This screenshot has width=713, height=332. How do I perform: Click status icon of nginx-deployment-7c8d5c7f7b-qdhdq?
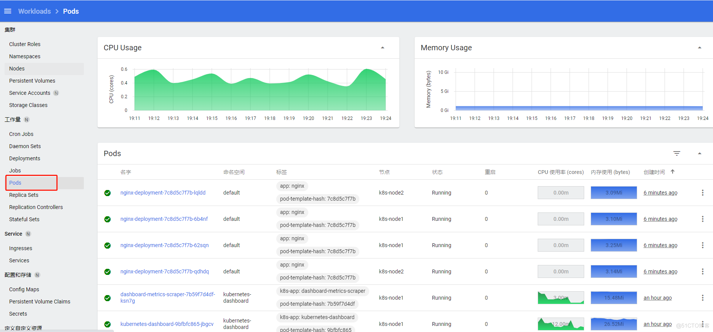(x=107, y=272)
